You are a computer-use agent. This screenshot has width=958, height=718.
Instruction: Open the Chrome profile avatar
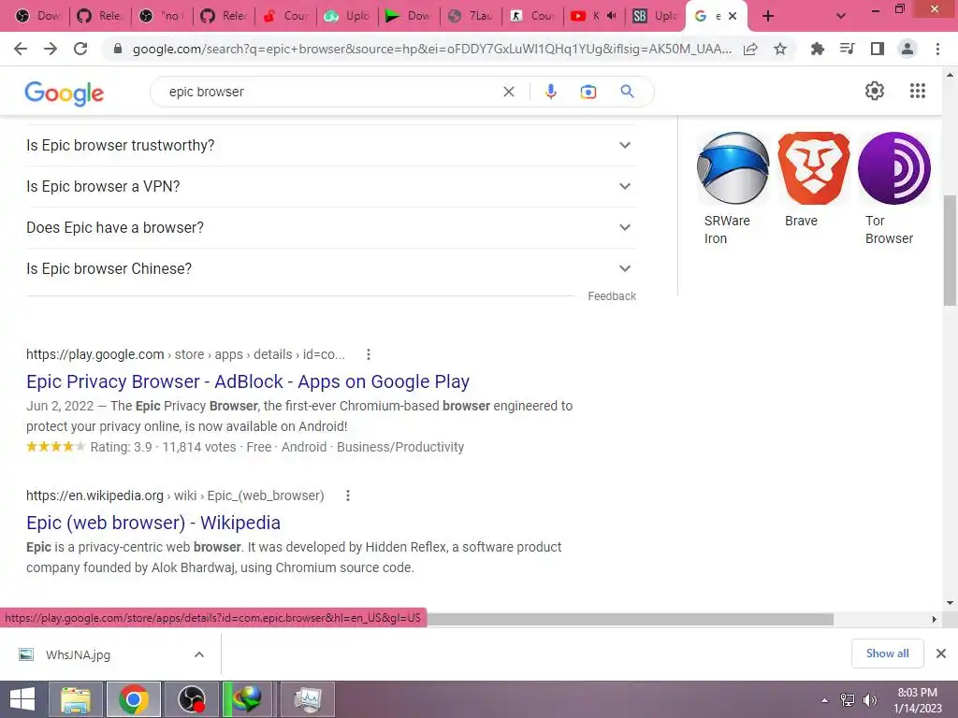[907, 49]
